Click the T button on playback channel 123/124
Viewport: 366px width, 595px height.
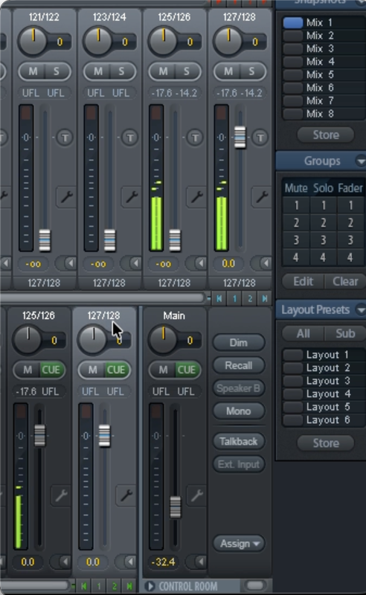(x=130, y=138)
